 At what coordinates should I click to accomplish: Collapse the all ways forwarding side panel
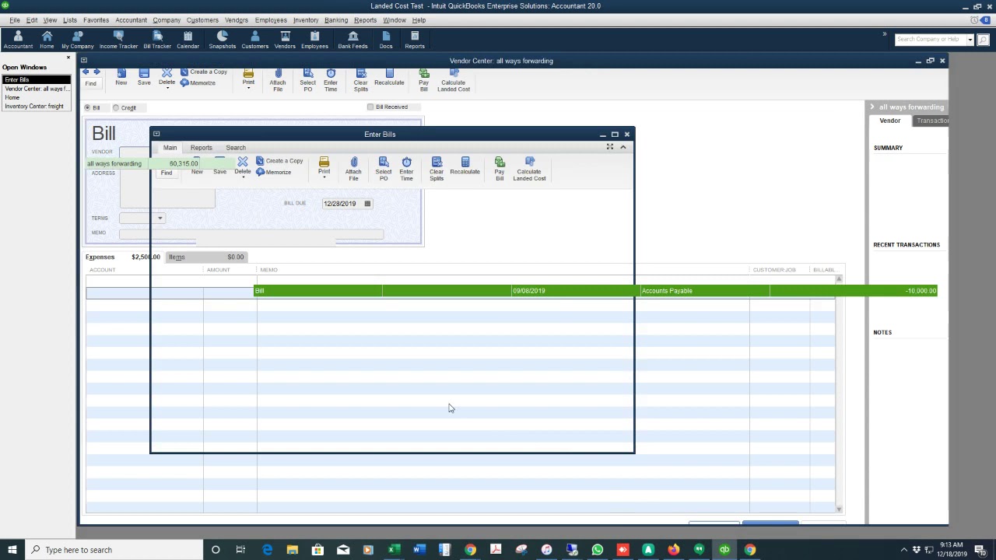[x=871, y=107]
